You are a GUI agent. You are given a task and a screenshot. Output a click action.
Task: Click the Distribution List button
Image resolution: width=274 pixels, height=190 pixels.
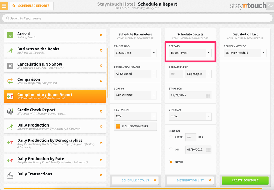click(190, 180)
